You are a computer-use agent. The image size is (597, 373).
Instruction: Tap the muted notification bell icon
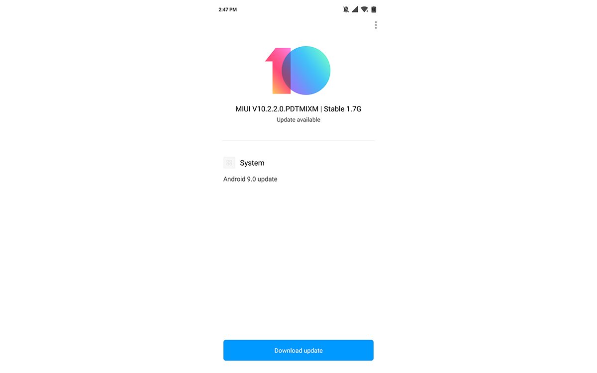(346, 9)
